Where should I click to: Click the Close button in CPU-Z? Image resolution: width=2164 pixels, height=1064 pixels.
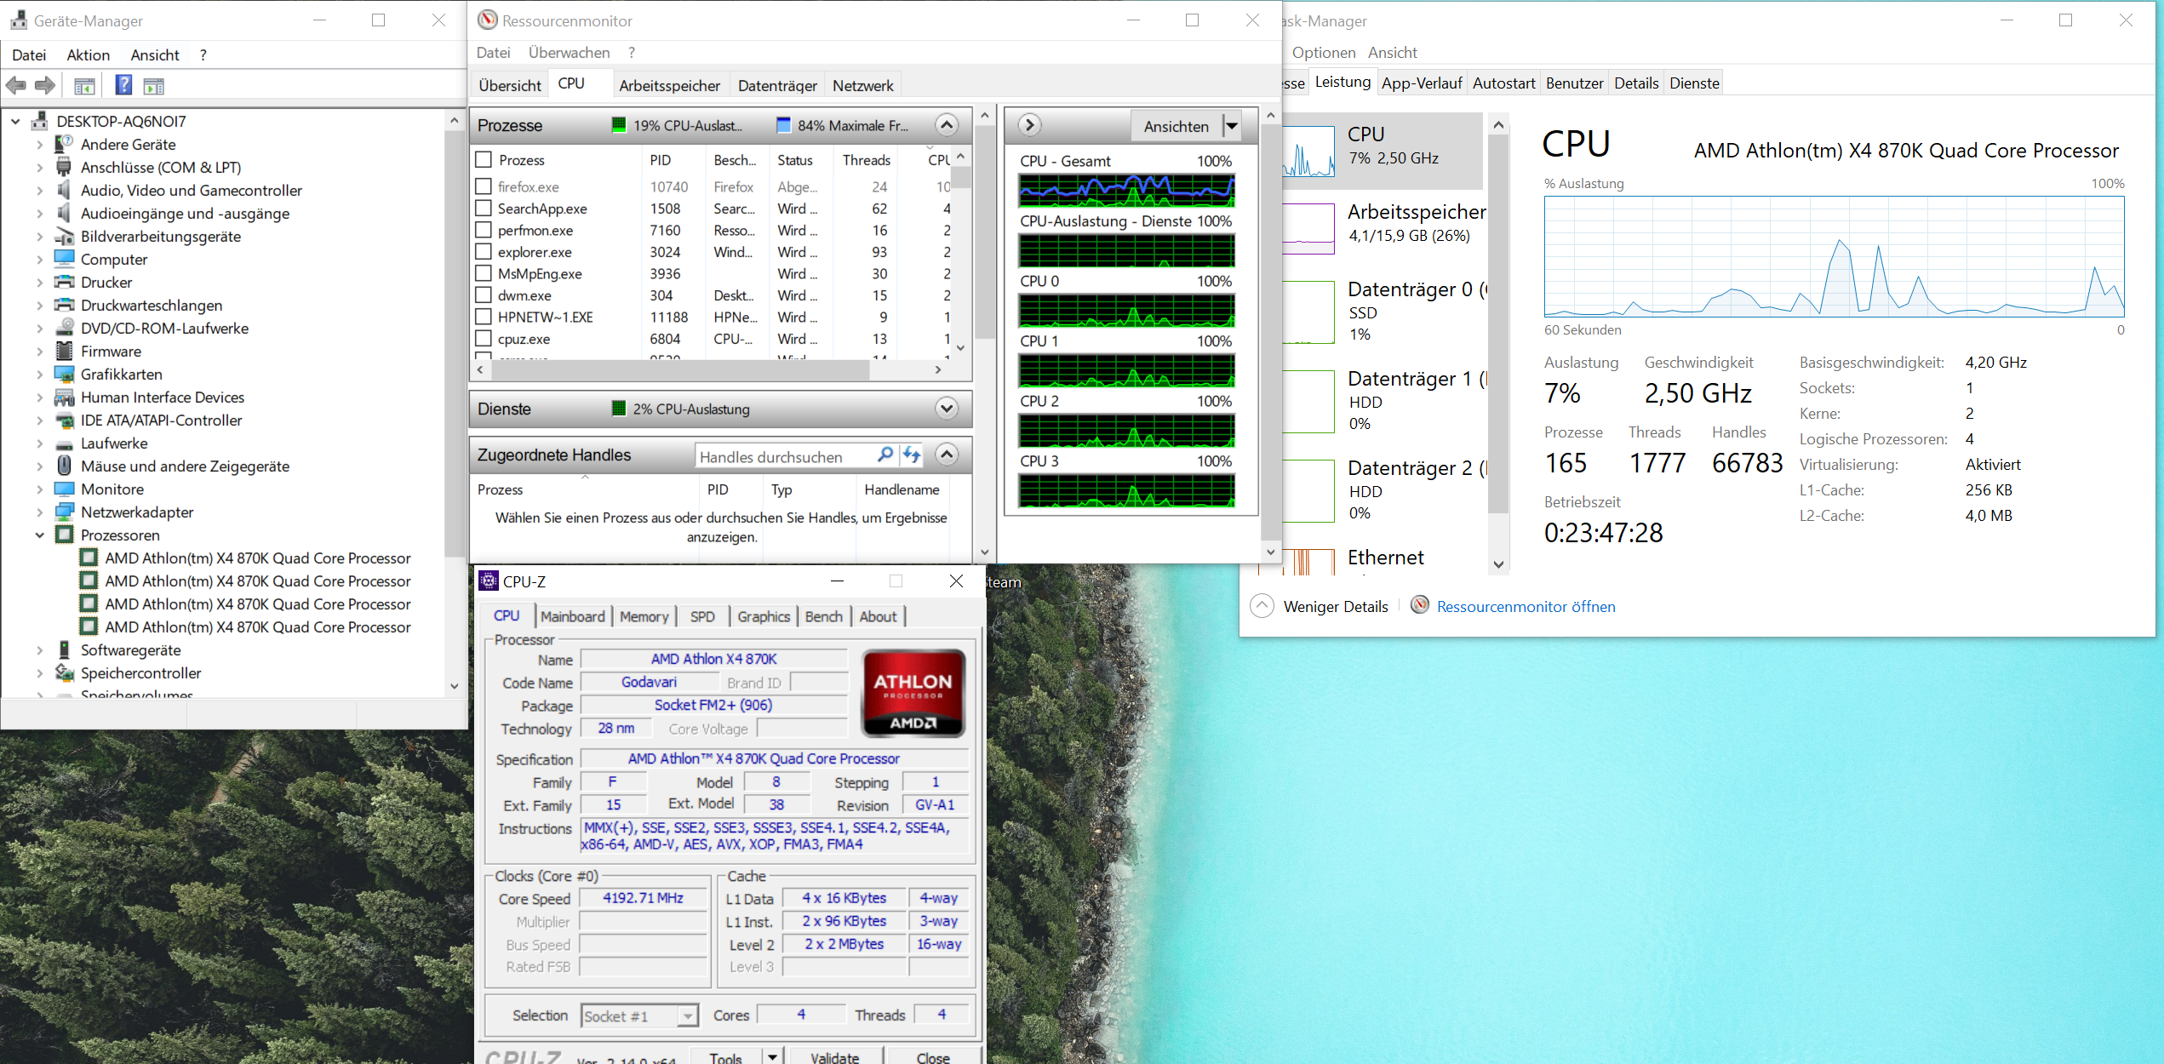pyautogui.click(x=933, y=1055)
